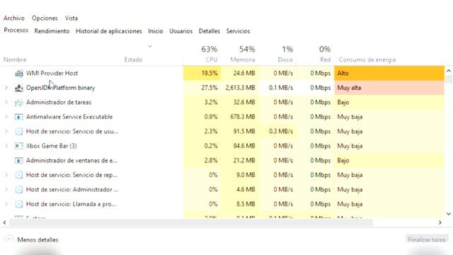Switch to Historial de aplicaciones tab
This screenshot has width=453, height=255.
point(108,31)
